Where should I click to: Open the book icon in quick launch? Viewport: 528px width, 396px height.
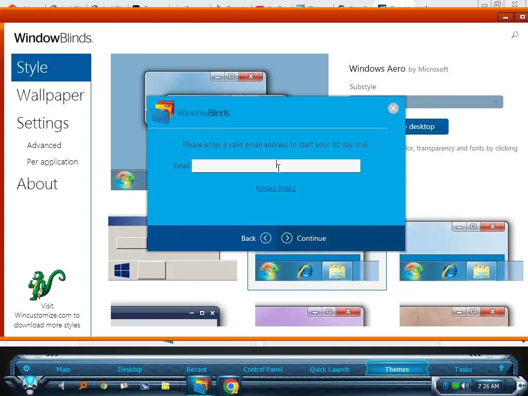[x=124, y=386]
